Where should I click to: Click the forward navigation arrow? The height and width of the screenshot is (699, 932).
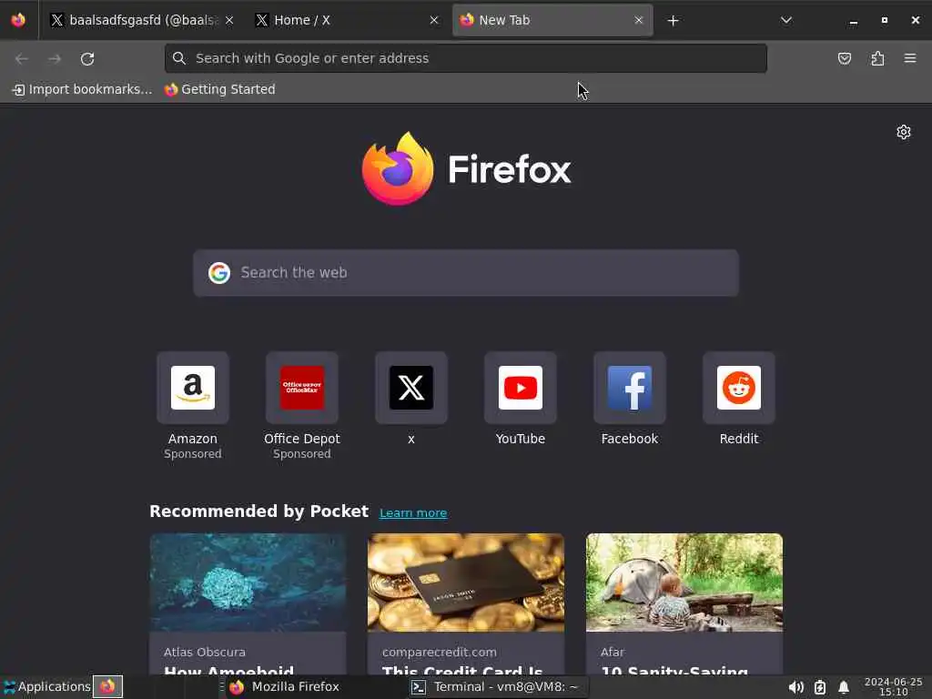pos(55,59)
